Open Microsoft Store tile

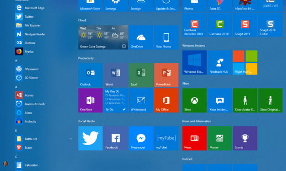(x=90, y=5)
